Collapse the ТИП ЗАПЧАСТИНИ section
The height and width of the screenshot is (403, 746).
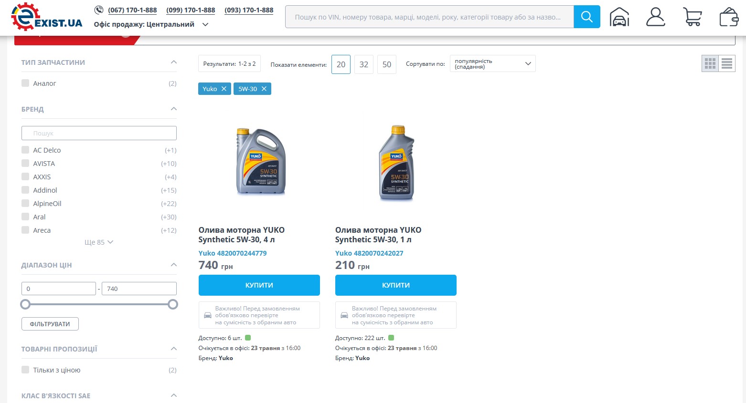(x=174, y=62)
